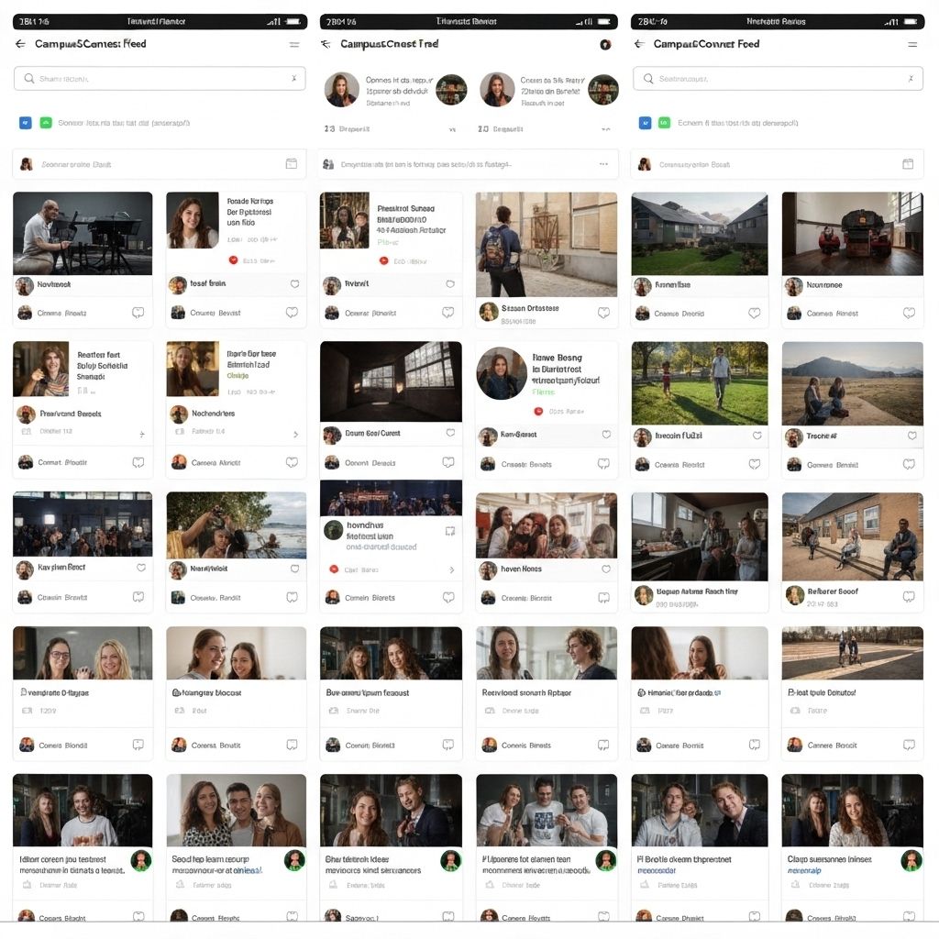Expand the small chevron next to the stories counter

[x=453, y=128]
